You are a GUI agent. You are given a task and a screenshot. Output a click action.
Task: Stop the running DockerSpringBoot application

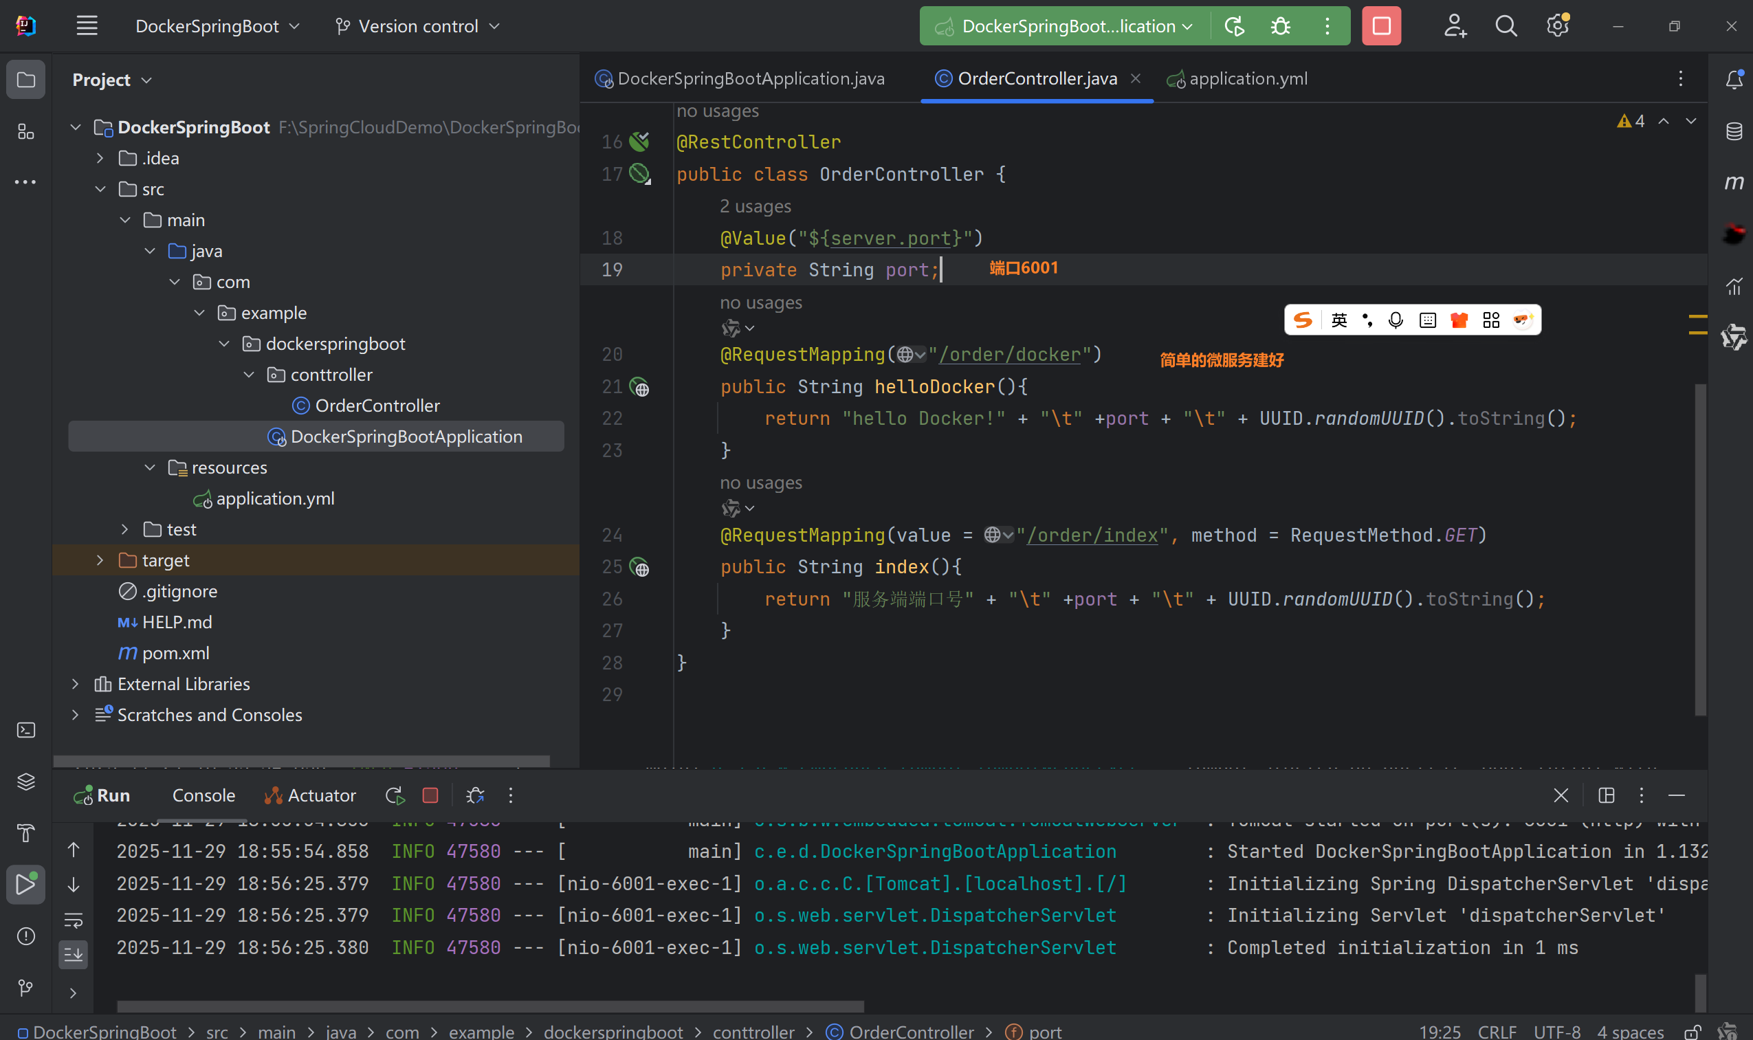(1381, 26)
